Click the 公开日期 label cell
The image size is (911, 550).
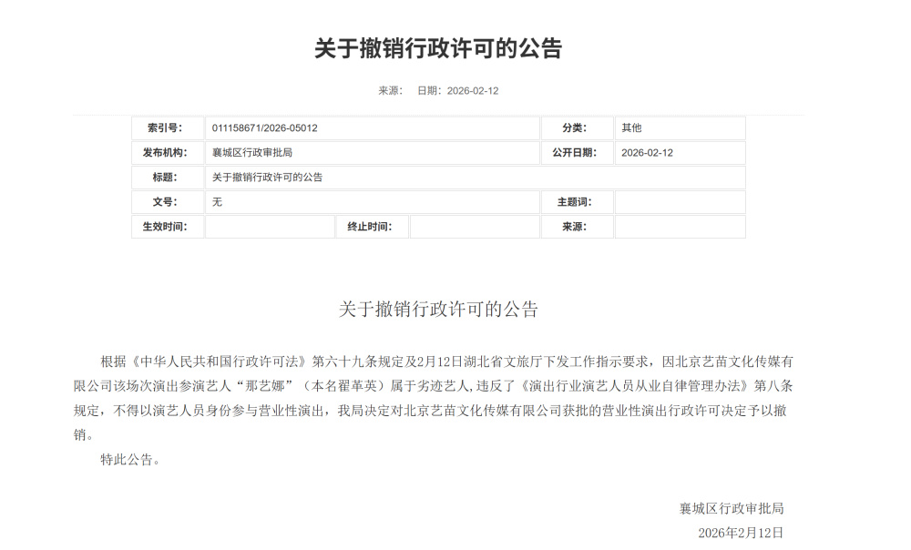click(577, 153)
